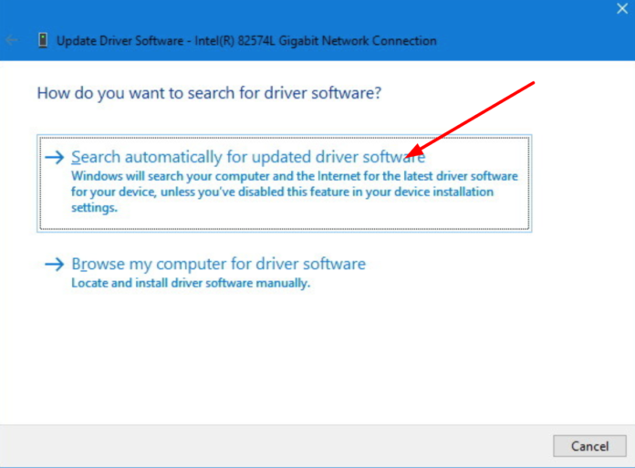Click the arrow icon beside Search automatically

[x=55, y=157]
